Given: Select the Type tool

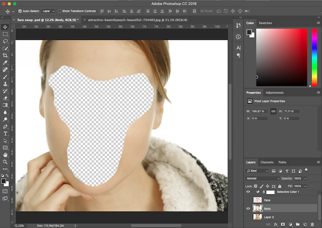Looking at the screenshot, I should (5, 134).
